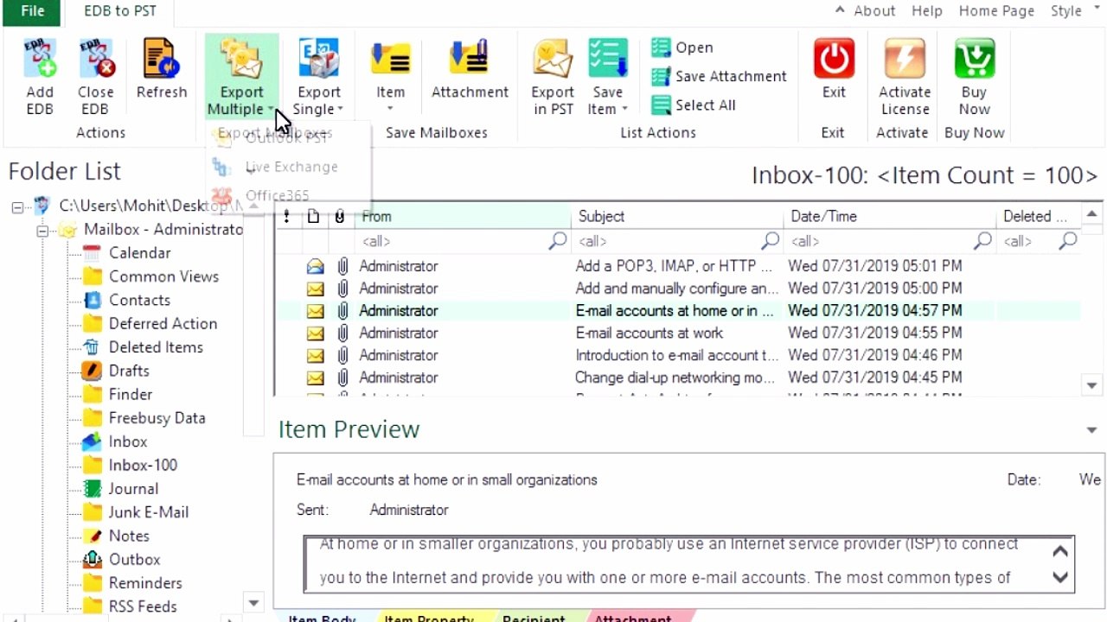Sort messages by the Subject column
Screen dimensions: 1107x622
(678, 217)
